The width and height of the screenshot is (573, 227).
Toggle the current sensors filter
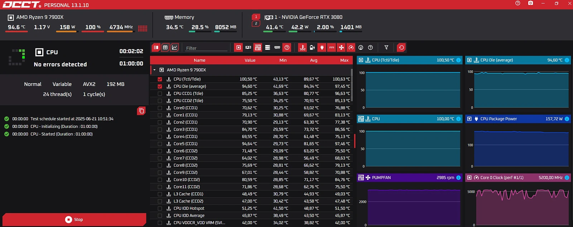tap(332, 47)
